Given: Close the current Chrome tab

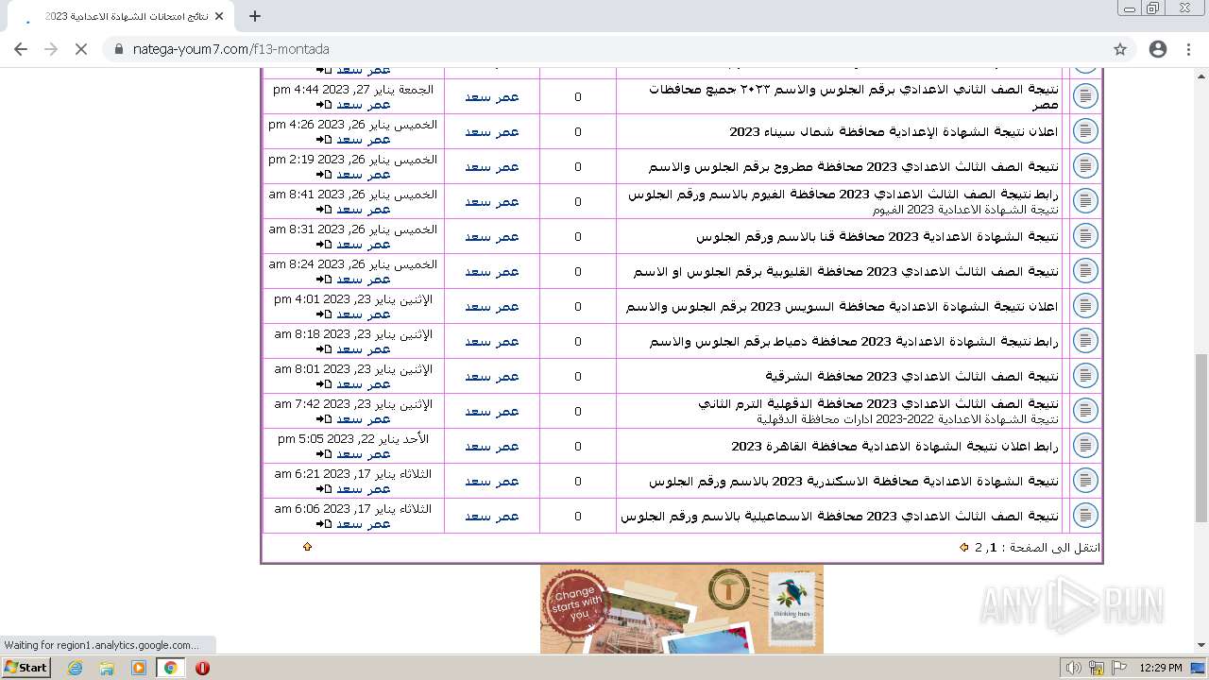Looking at the screenshot, I should 219,16.
